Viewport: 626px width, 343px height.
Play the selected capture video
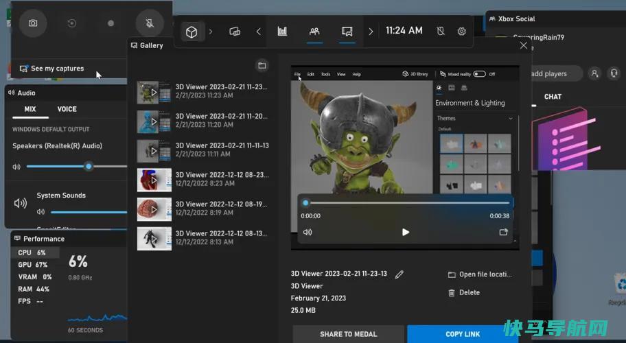(x=406, y=232)
